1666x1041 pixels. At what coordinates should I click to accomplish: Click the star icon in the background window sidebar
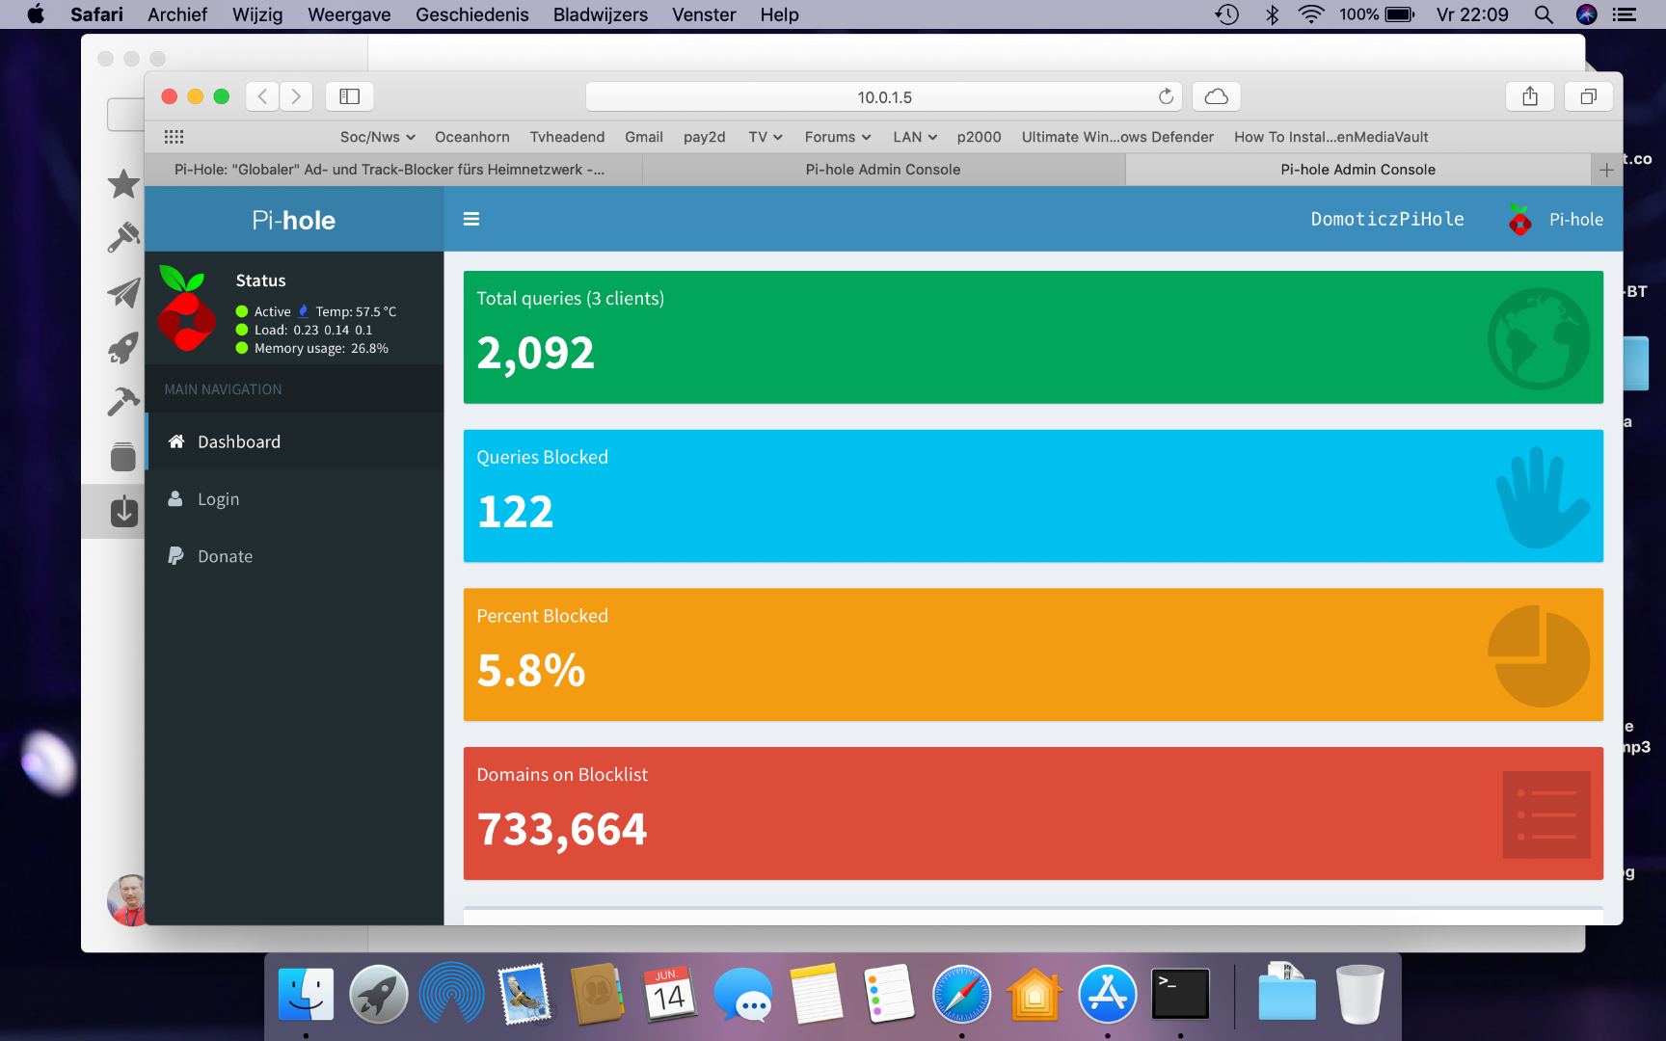click(x=123, y=183)
